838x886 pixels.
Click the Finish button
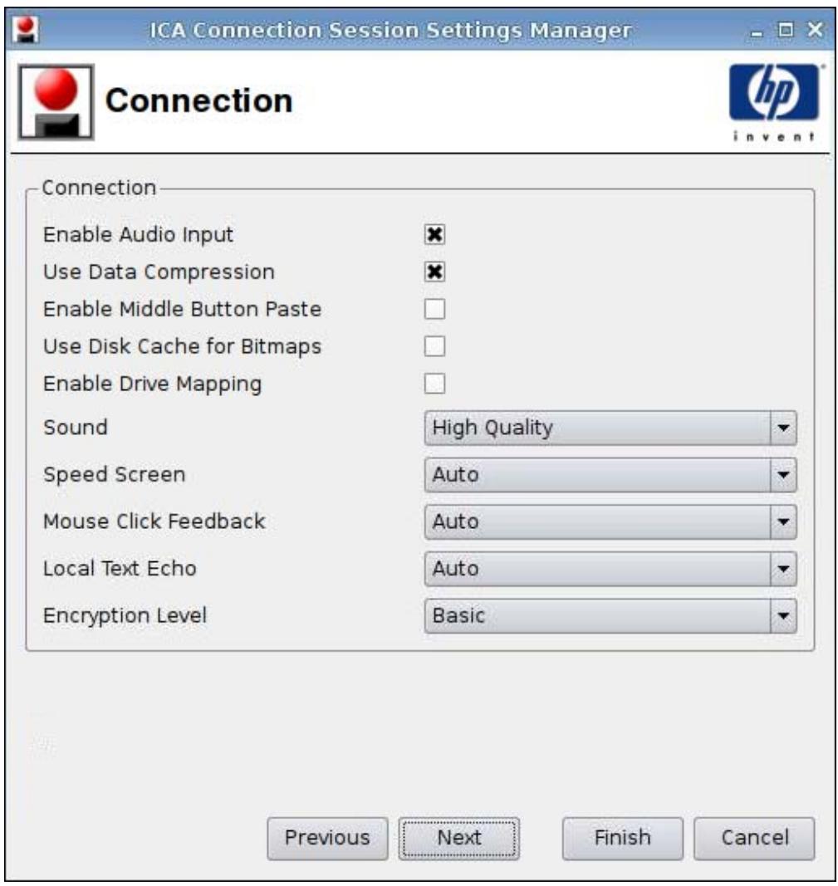(622, 838)
